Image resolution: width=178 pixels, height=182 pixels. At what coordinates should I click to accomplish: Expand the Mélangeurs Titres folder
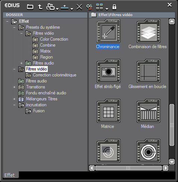point(15,99)
